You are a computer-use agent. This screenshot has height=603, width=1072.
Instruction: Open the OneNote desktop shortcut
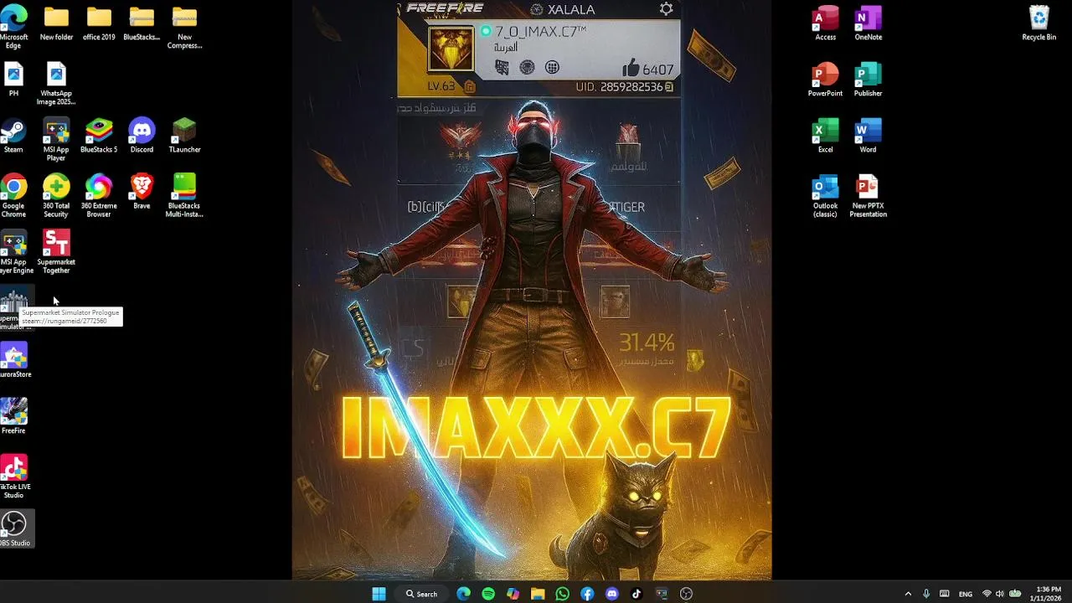(x=868, y=24)
